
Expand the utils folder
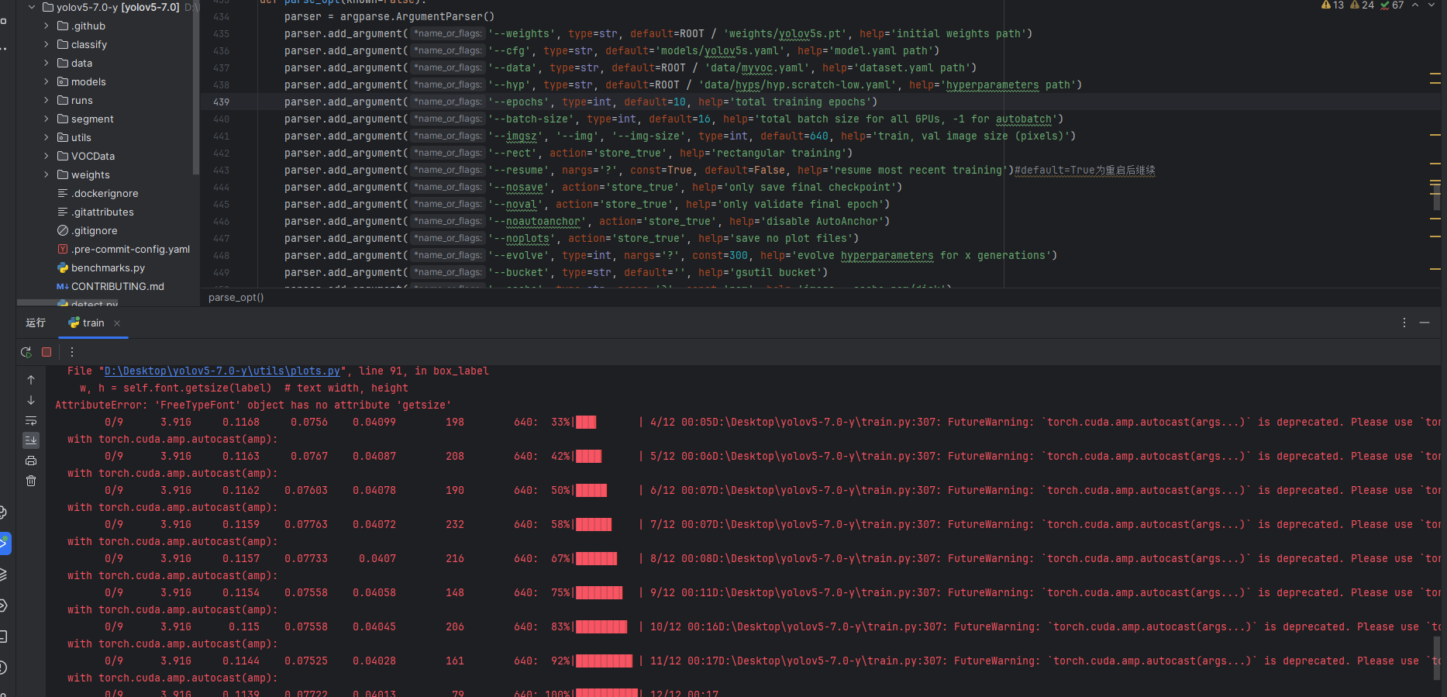point(47,137)
